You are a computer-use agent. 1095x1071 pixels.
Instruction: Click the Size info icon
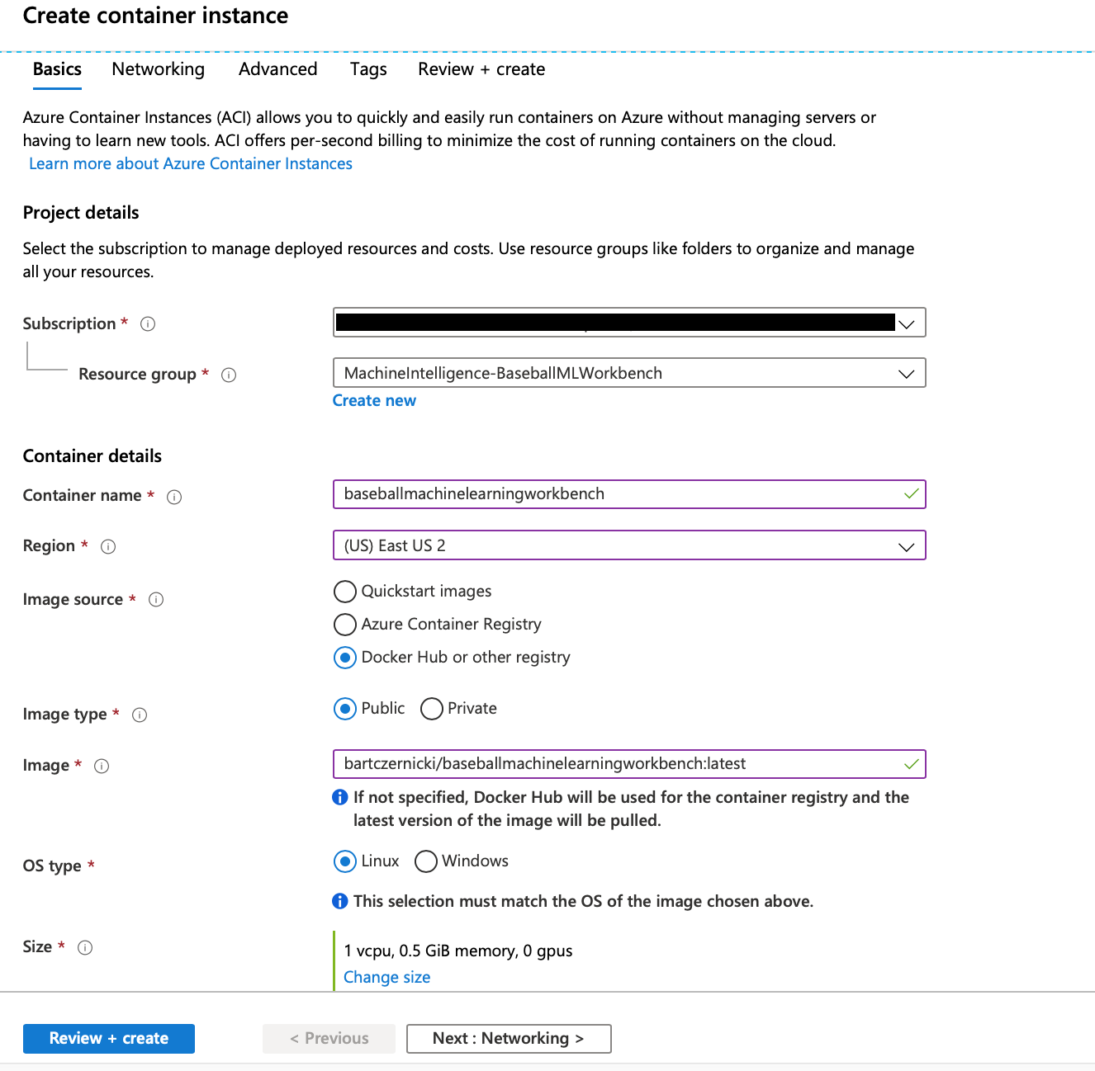[85, 948]
